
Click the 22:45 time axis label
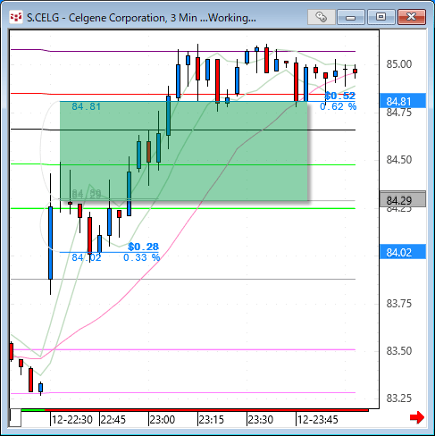[113, 420]
